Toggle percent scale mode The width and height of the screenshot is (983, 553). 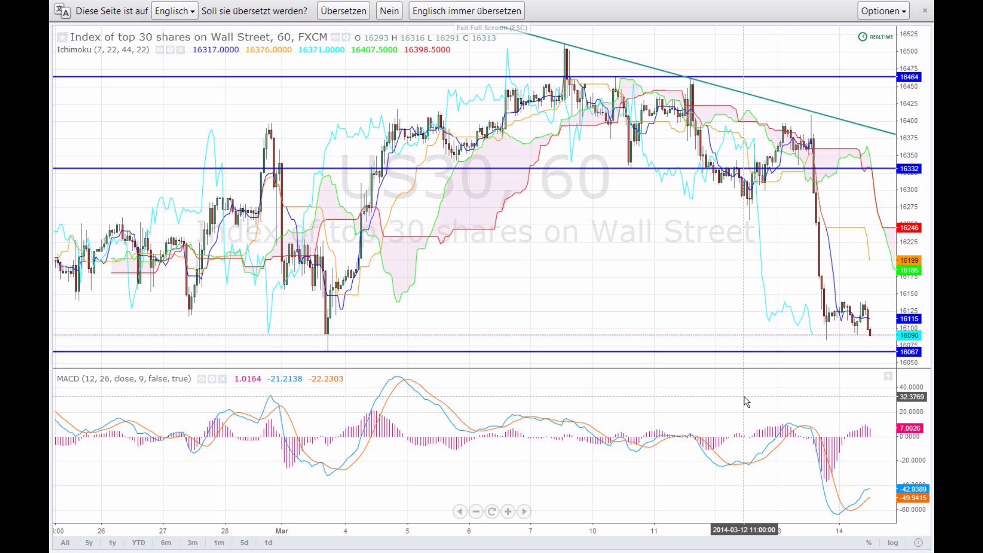[x=869, y=543]
